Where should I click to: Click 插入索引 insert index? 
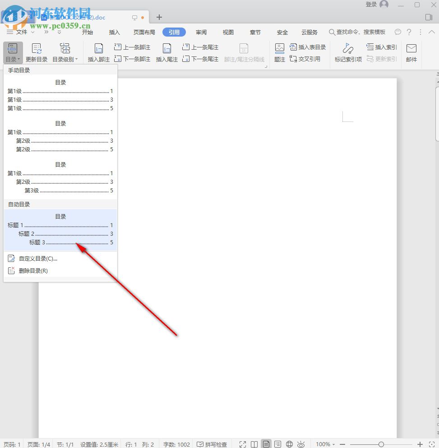[x=382, y=47]
